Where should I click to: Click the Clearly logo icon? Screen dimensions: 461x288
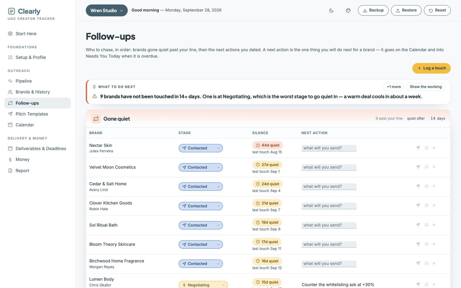[12, 12]
